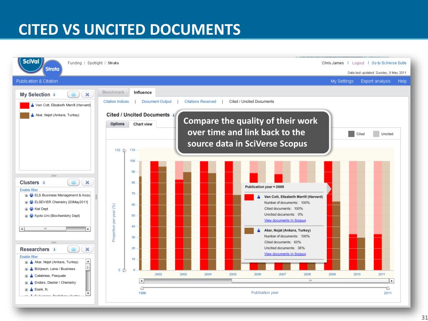Screen dimensions: 428x321
Task: Click person icon of Van Cott in My Selection
Action: tap(33, 105)
